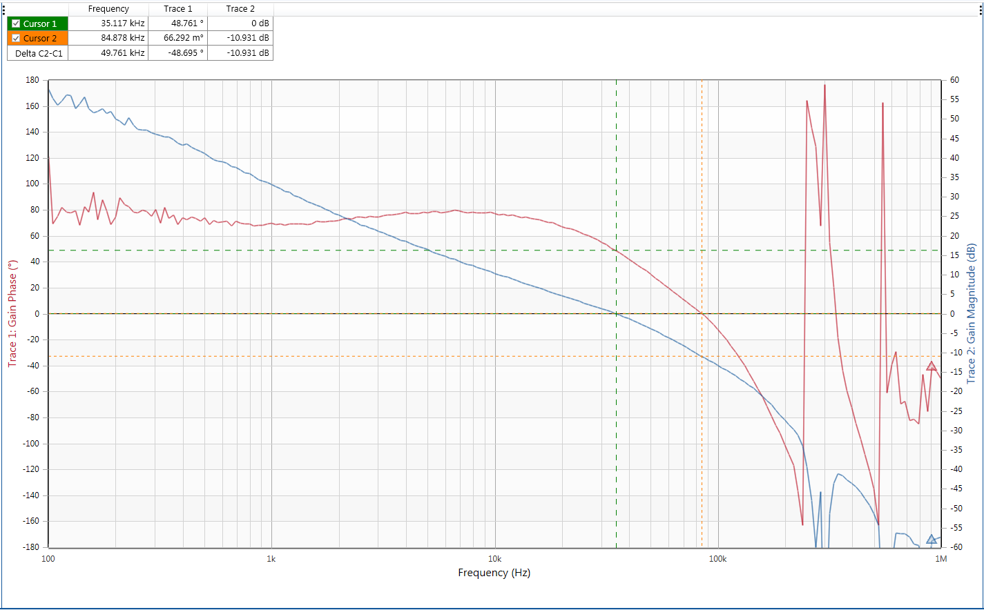Screen dimensions: 984x610
Task: Click the Trace 1 column header
Action: (x=178, y=9)
